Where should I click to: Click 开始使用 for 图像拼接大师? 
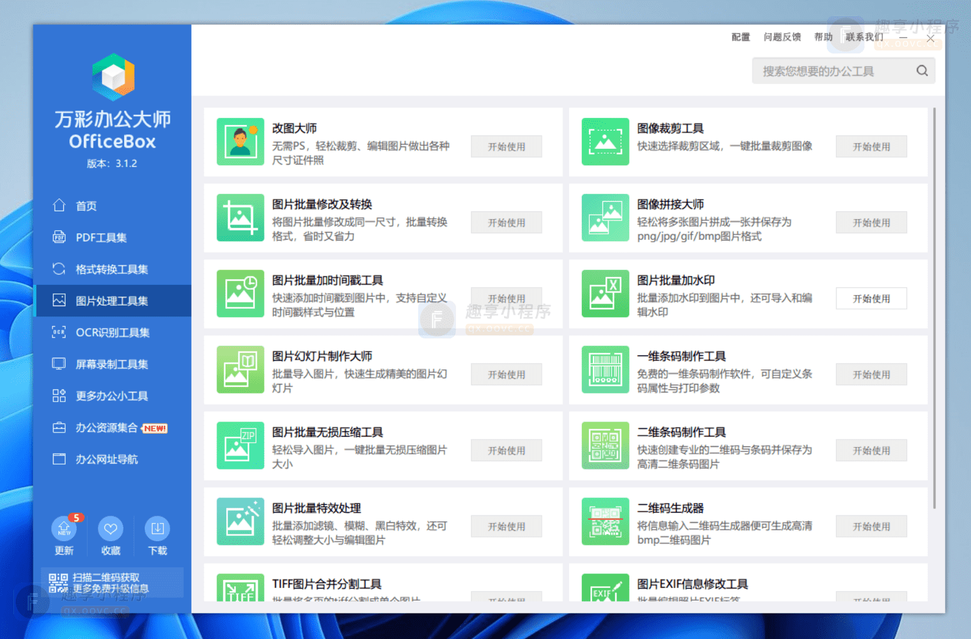pos(871,222)
